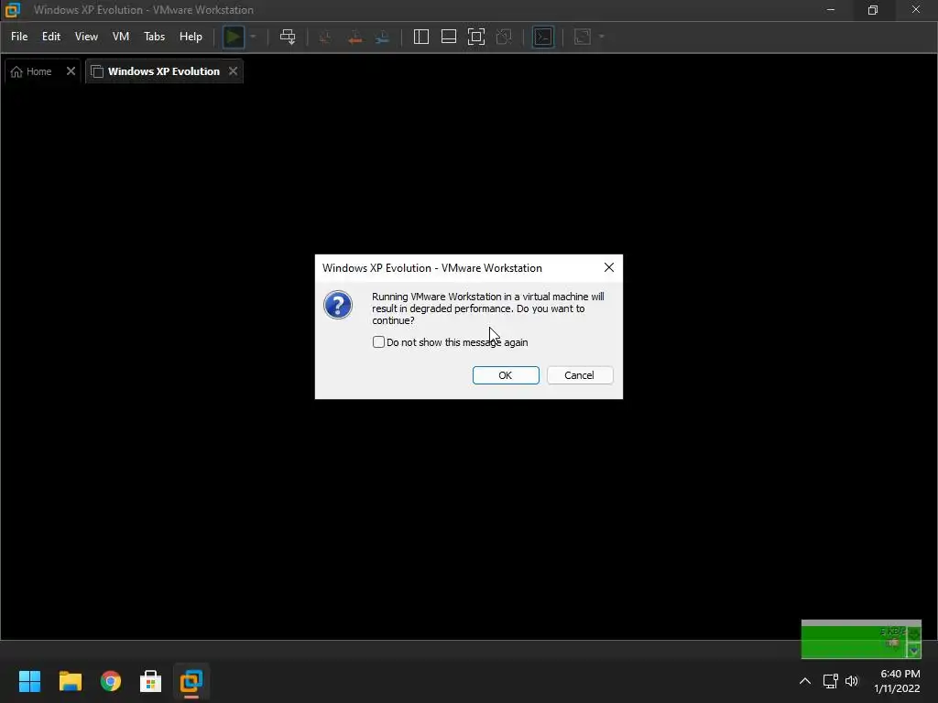
Task: Enter full screen mode icon
Action: coord(476,37)
